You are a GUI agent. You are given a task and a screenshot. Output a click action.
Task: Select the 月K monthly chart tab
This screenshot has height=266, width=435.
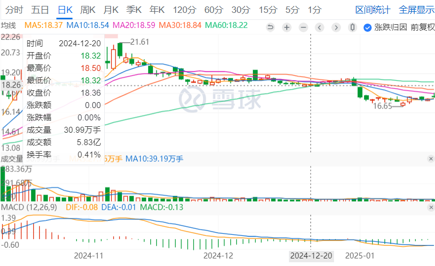click(111, 10)
